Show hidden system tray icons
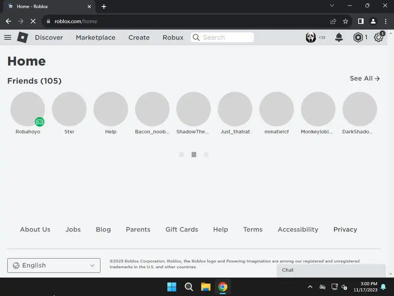394x296 pixels. point(310,287)
